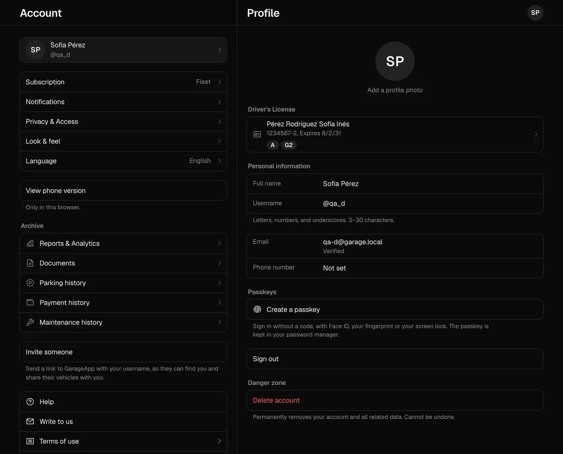Open the driver's license details chevron
563x454 pixels.
pos(536,134)
